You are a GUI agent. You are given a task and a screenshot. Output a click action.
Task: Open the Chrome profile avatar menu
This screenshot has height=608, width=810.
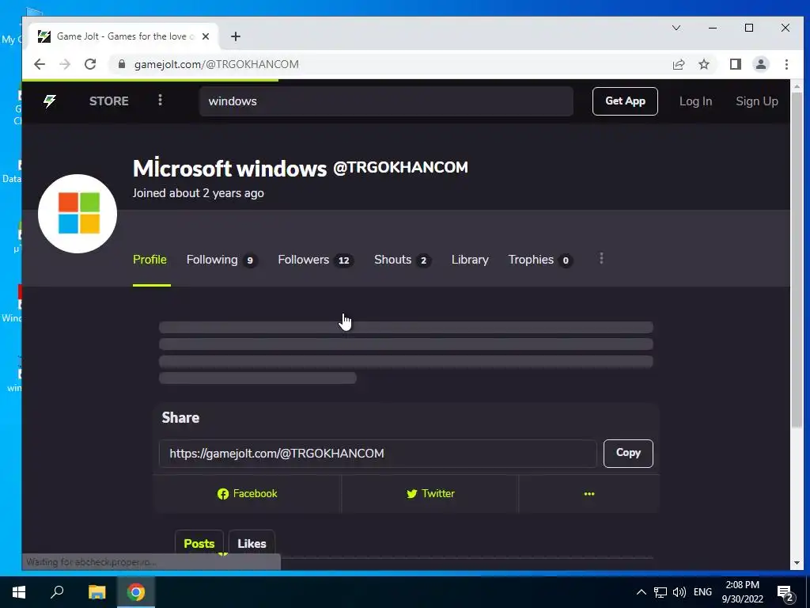click(761, 64)
